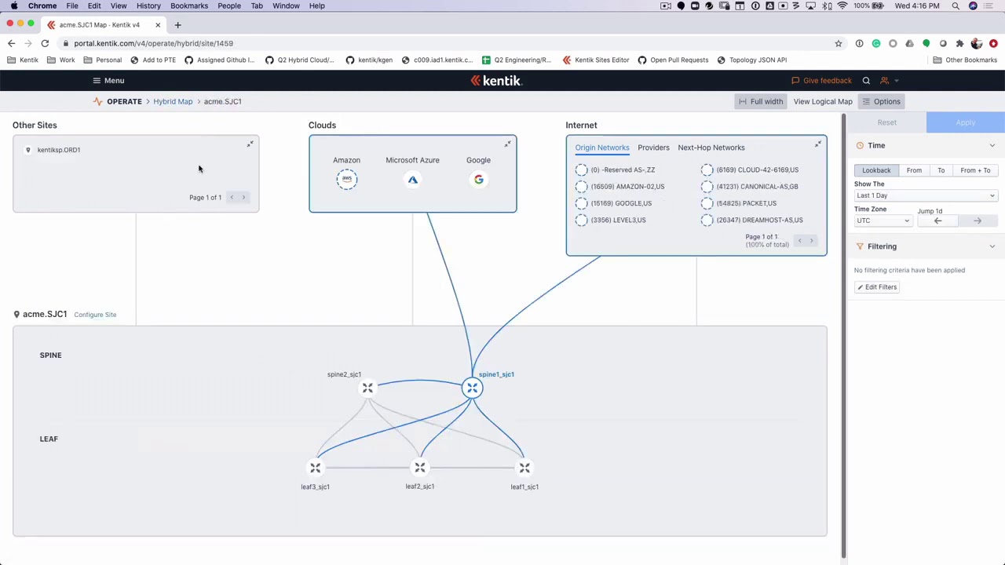Click the leaf1_sjc1 router icon
This screenshot has height=565, width=1005.
point(524,468)
